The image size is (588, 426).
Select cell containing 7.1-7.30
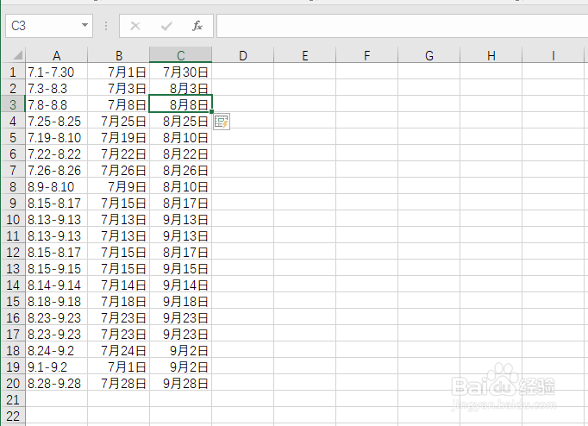pyautogui.click(x=56, y=72)
